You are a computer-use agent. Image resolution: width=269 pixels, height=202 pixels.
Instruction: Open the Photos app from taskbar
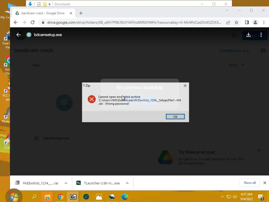point(99,197)
